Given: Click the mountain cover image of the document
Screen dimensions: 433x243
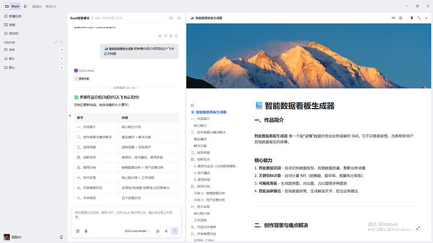Looking at the screenshot, I should click(x=309, y=56).
